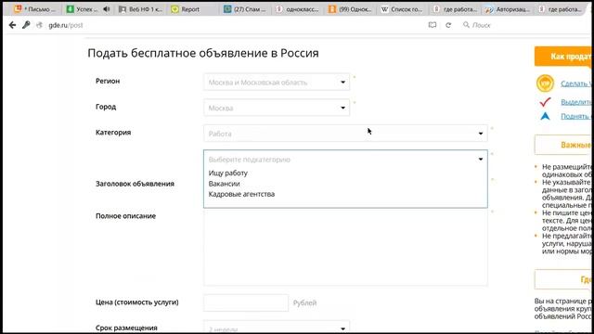The width and height of the screenshot is (594, 334).
Task: Open reader view book icon in address bar
Action: coord(433,25)
